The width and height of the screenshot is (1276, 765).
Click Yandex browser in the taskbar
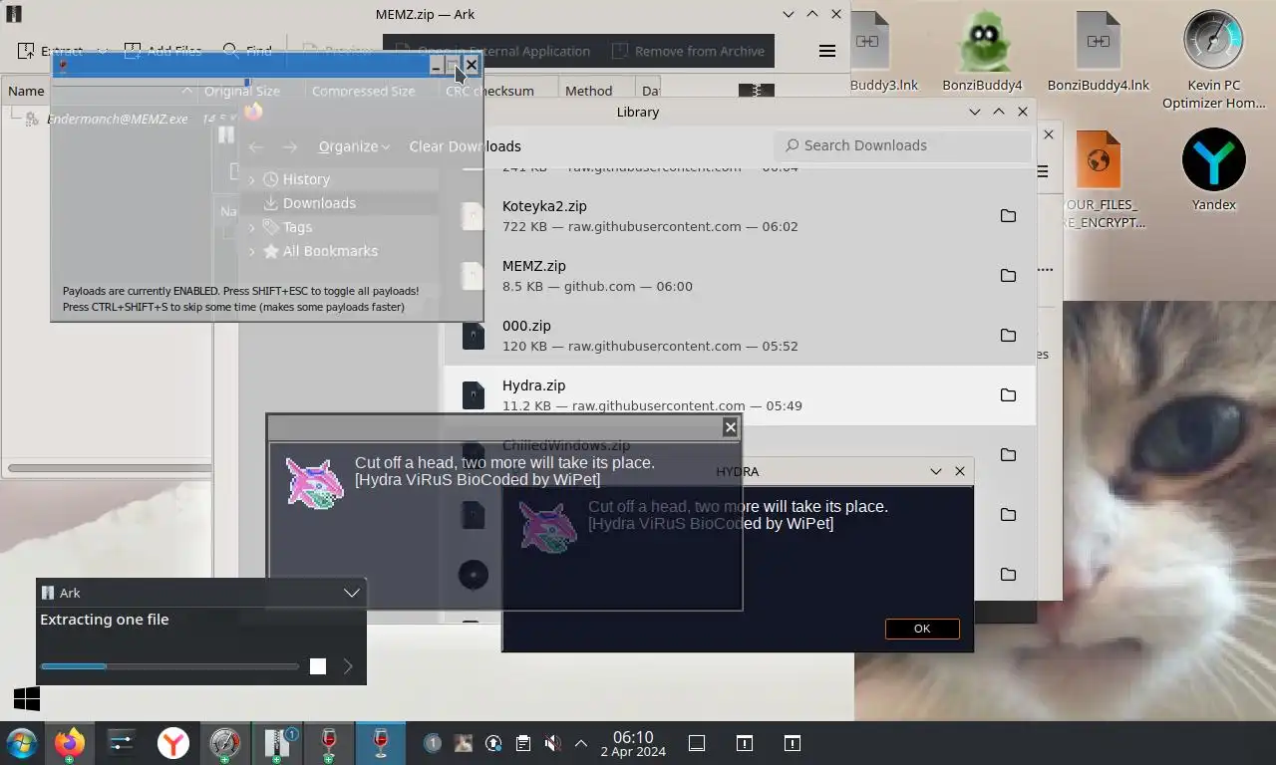(173, 743)
